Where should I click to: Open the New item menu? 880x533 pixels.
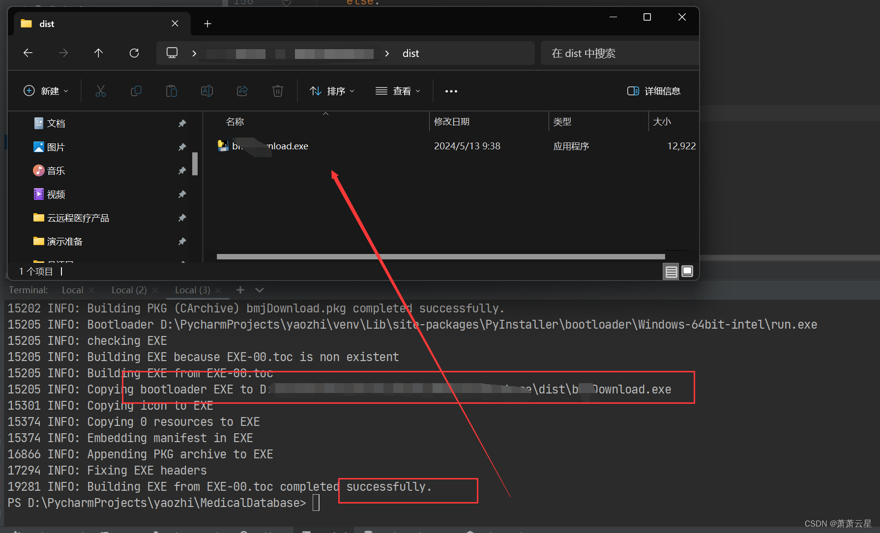tap(46, 91)
